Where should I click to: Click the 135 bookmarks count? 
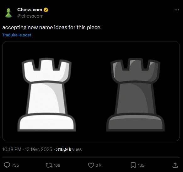(141, 165)
